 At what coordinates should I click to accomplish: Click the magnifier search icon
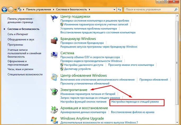click(x=176, y=10)
